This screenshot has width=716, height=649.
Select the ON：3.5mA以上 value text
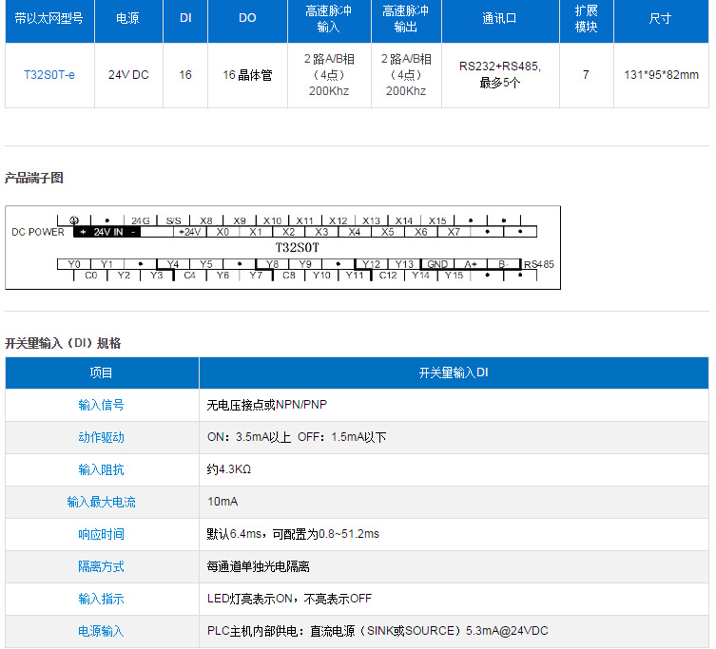[x=248, y=437]
